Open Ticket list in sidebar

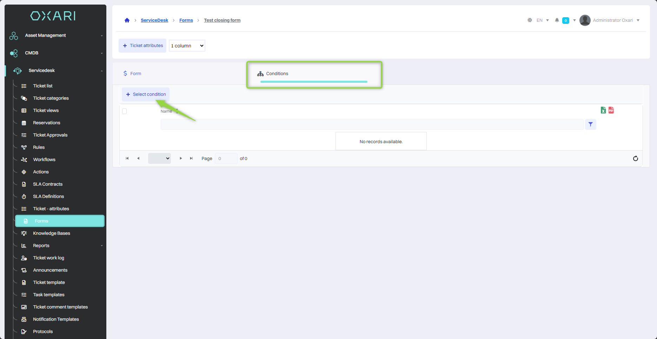coord(43,86)
